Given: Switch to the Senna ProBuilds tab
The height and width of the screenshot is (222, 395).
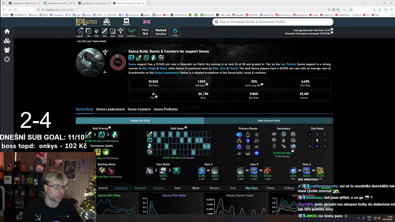Looking at the screenshot, I should pos(166,109).
